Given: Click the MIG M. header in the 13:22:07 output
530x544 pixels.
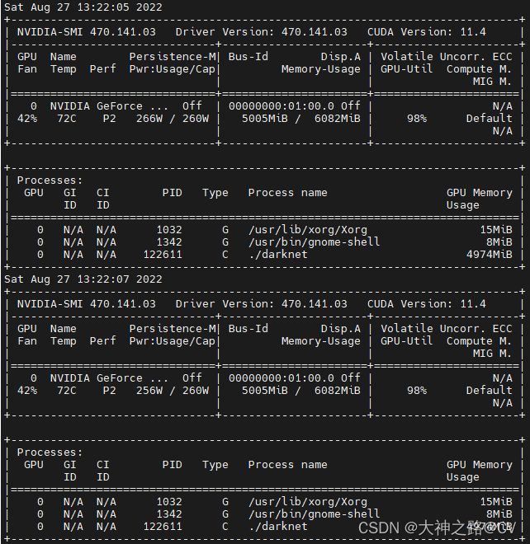Looking at the screenshot, I should pyautogui.click(x=492, y=354).
